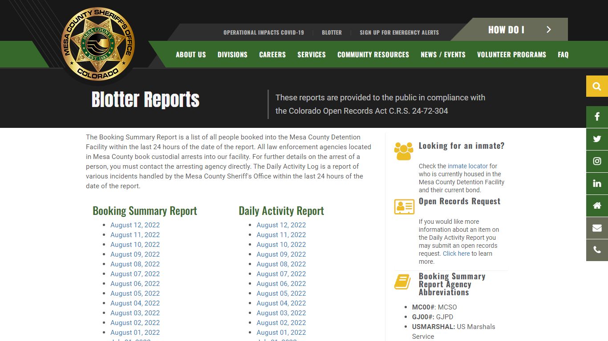Screen dimensions: 608x341
Task: Click the USMARSHAL: US Marshals Service entry
Action: [454, 332]
